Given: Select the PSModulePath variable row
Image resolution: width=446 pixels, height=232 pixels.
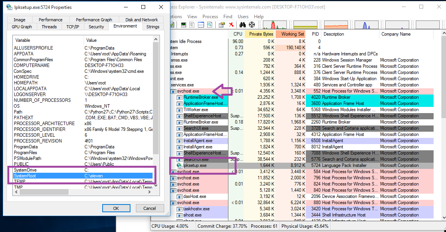Looking at the screenshot, I should pos(83,158).
